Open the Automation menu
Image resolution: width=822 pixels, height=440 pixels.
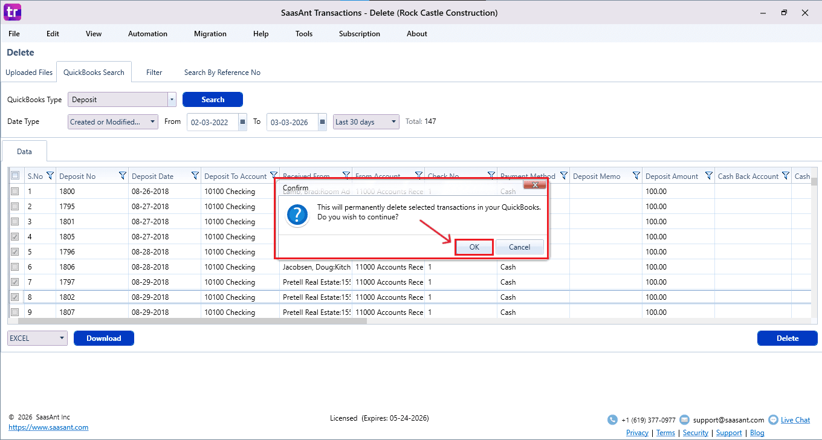pyautogui.click(x=147, y=34)
